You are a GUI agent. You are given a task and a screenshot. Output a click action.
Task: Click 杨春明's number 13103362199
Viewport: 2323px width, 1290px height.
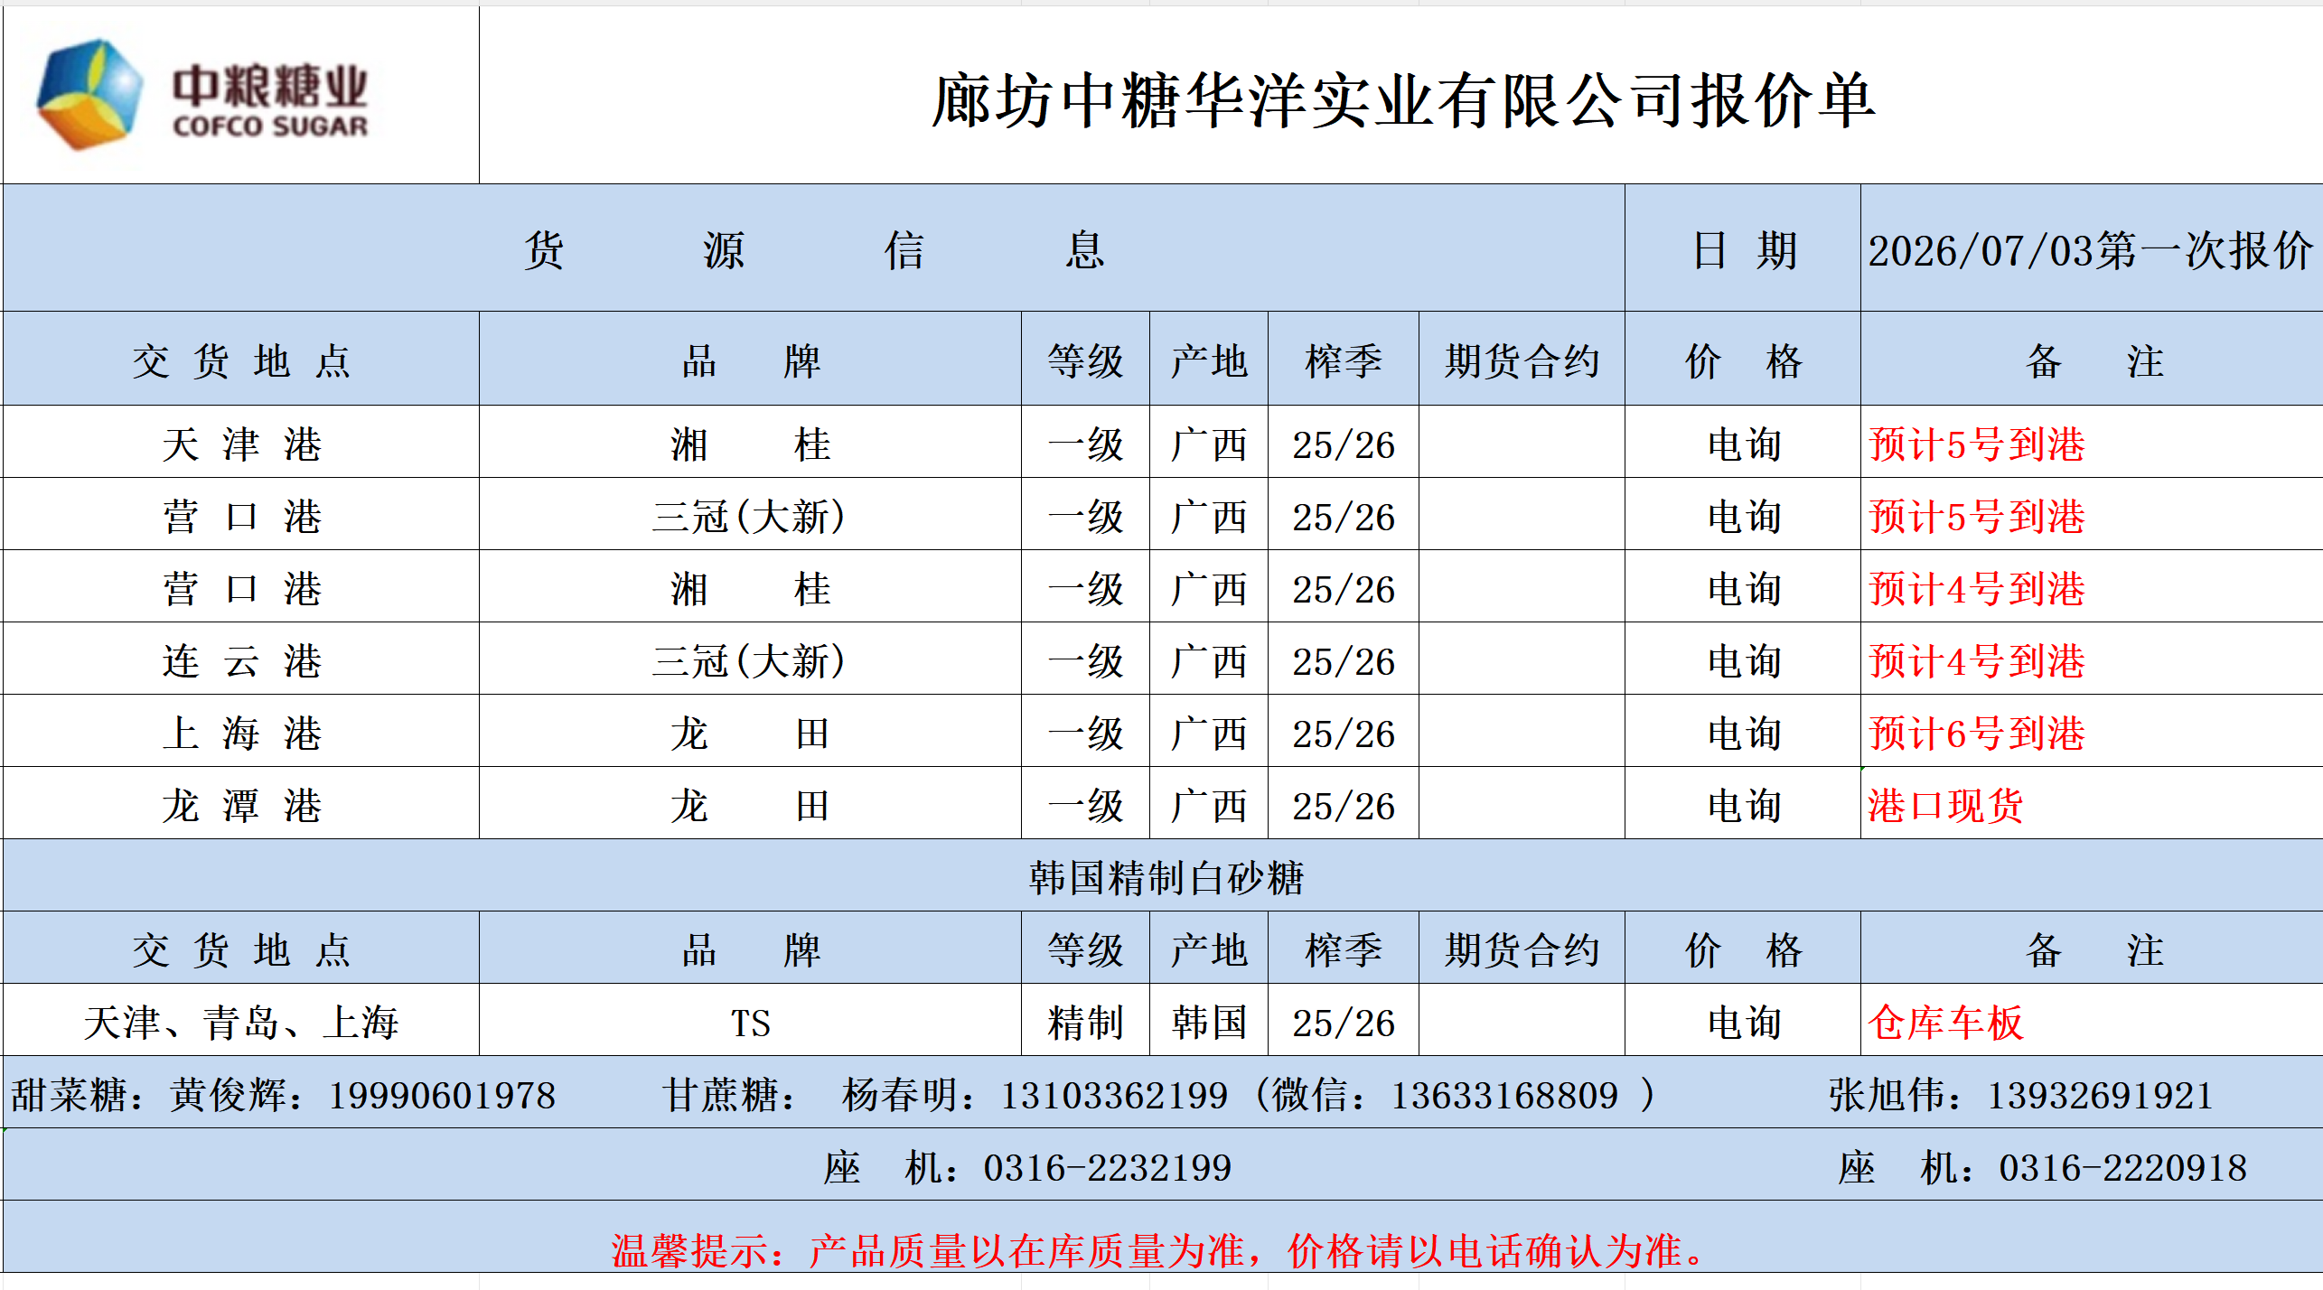point(1114,1096)
